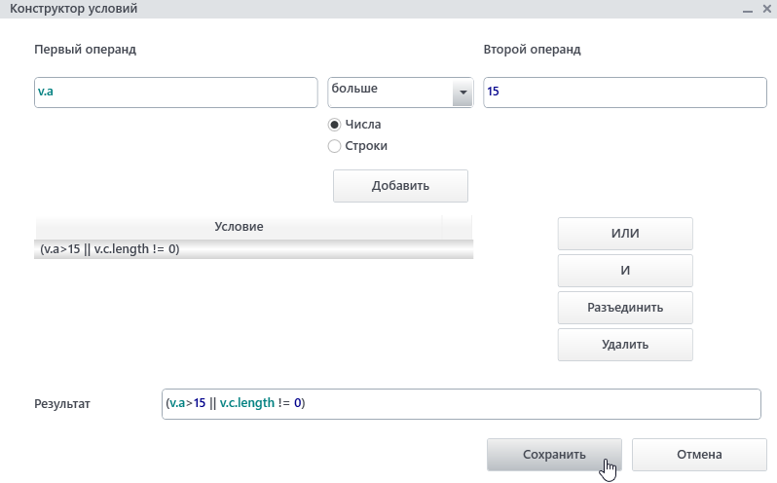Expand the comparison operator dropdown arrow
This screenshot has width=777, height=483.
pyautogui.click(x=461, y=93)
